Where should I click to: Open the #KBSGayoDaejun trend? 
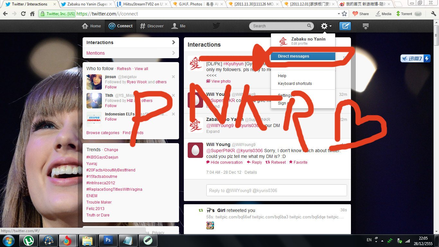coord(102,157)
